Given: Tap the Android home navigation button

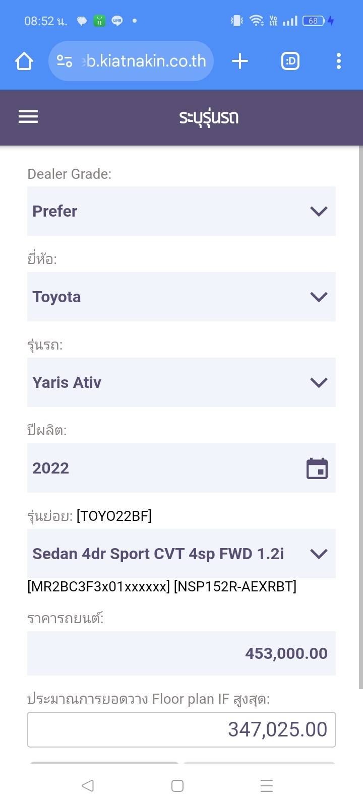Looking at the screenshot, I should (x=177, y=785).
